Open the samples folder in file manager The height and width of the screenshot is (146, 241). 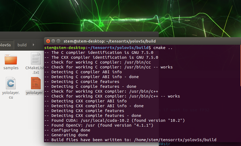click(11, 60)
